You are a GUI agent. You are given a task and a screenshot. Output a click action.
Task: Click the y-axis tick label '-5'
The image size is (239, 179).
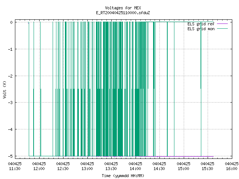pyautogui.click(x=10, y=156)
